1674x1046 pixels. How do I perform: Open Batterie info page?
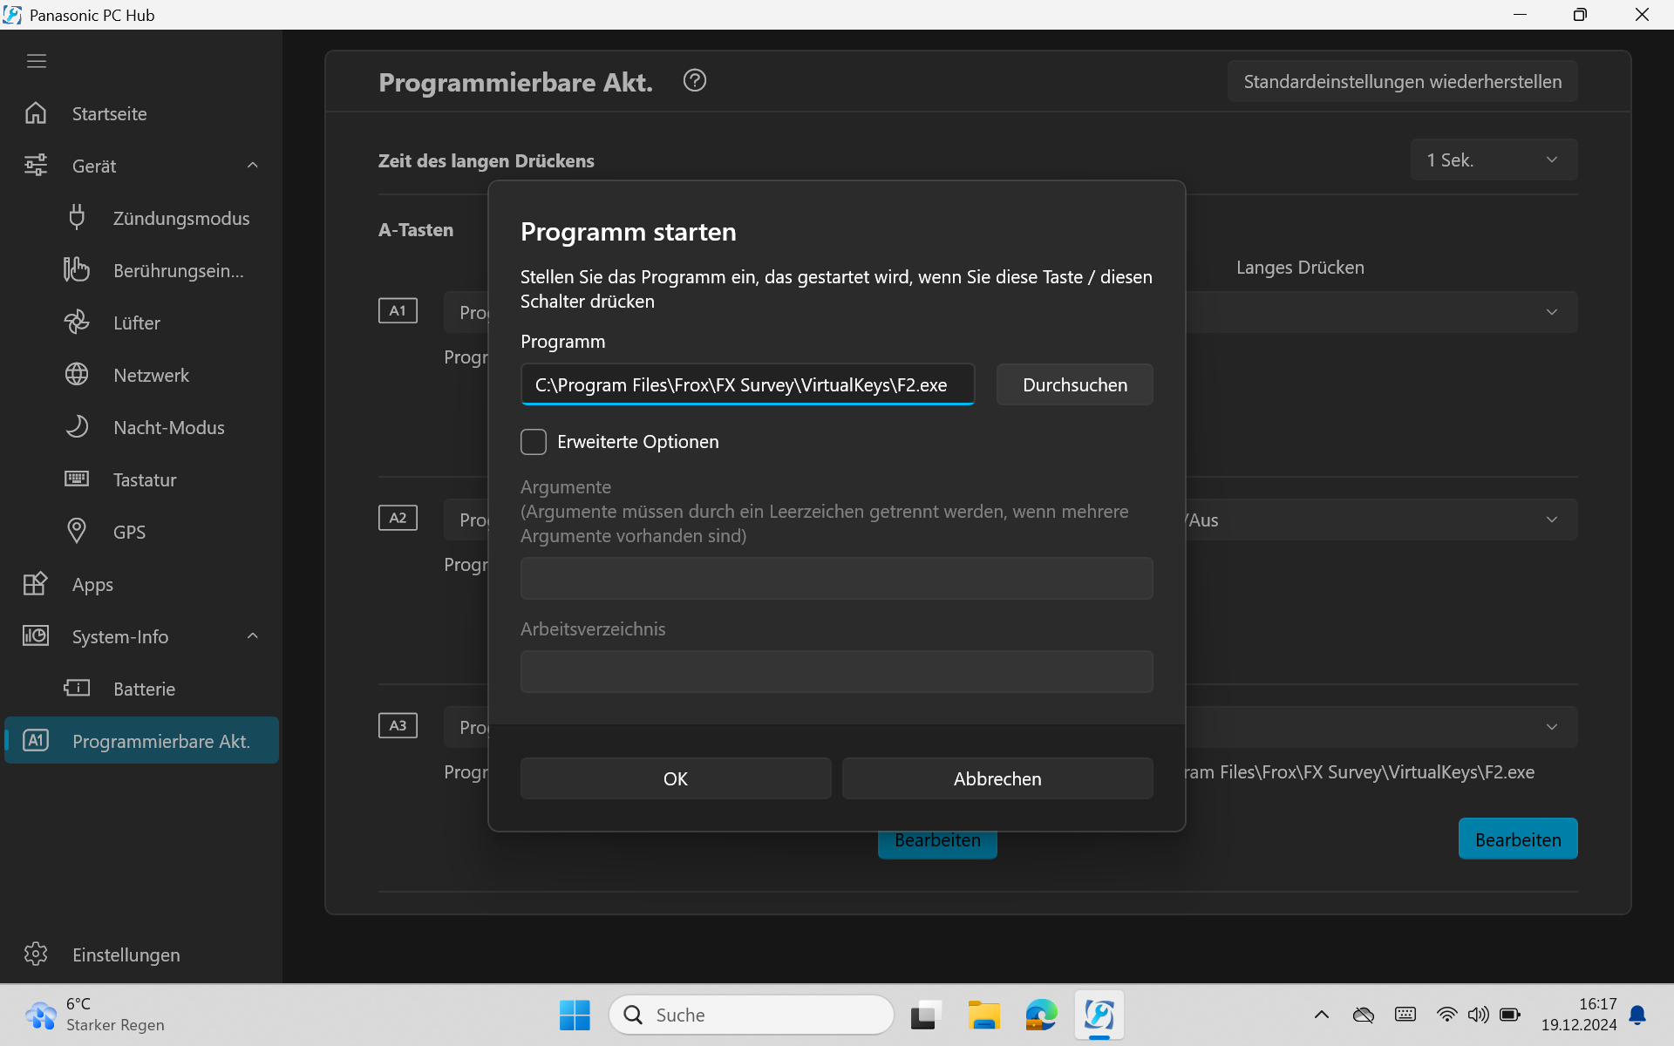144,689
